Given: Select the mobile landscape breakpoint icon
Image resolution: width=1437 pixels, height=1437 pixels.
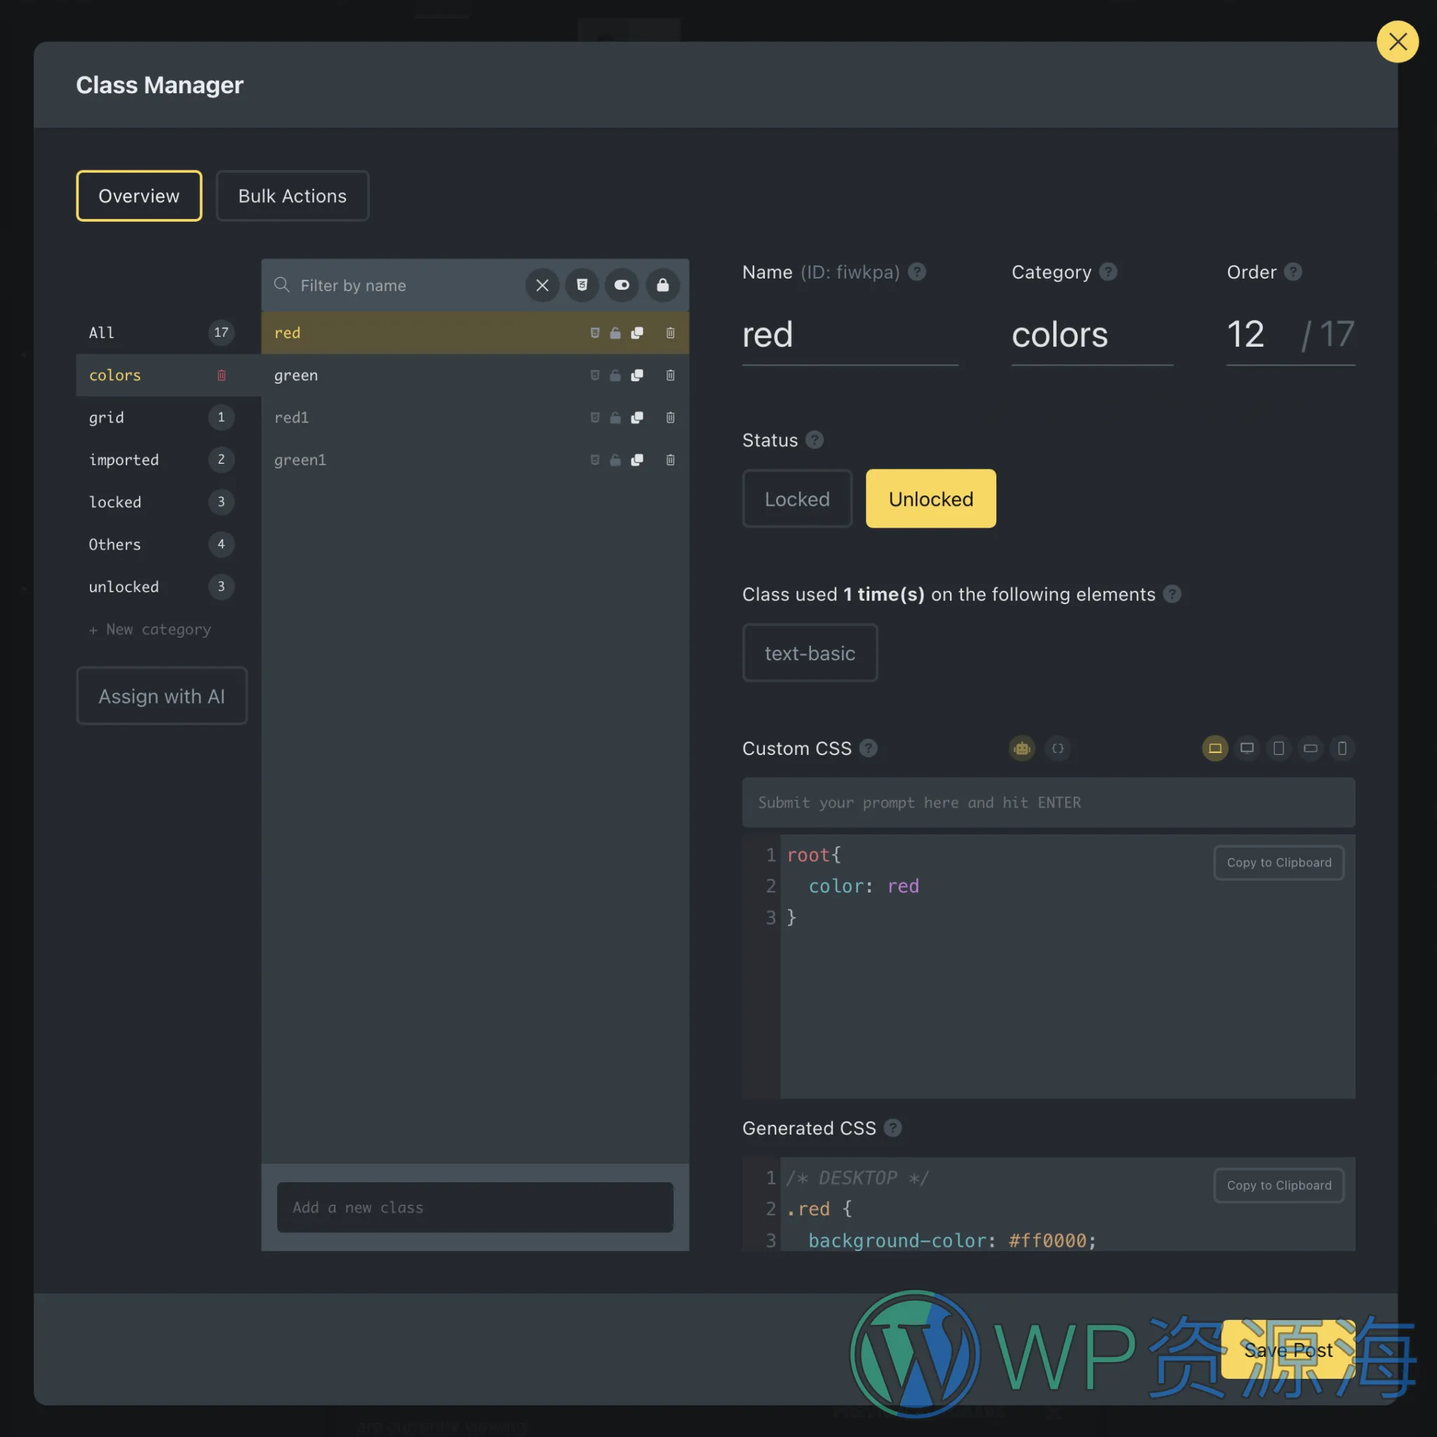Looking at the screenshot, I should pyautogui.click(x=1311, y=748).
